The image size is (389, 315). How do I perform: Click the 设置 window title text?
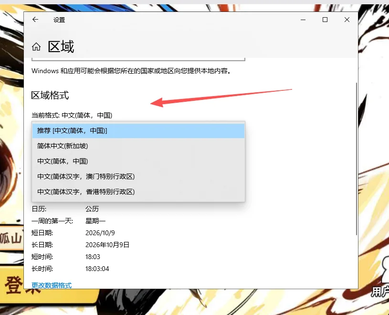[59, 20]
